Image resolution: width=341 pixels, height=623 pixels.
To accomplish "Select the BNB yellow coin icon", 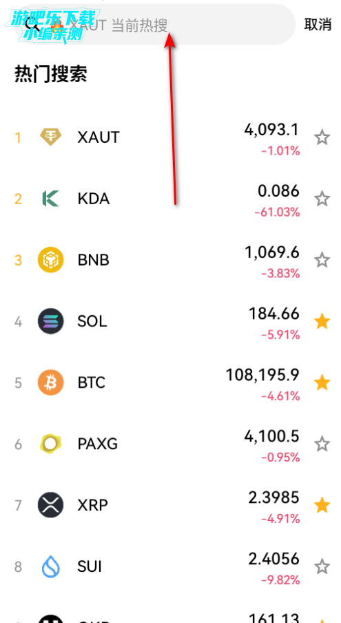I will coord(51,260).
